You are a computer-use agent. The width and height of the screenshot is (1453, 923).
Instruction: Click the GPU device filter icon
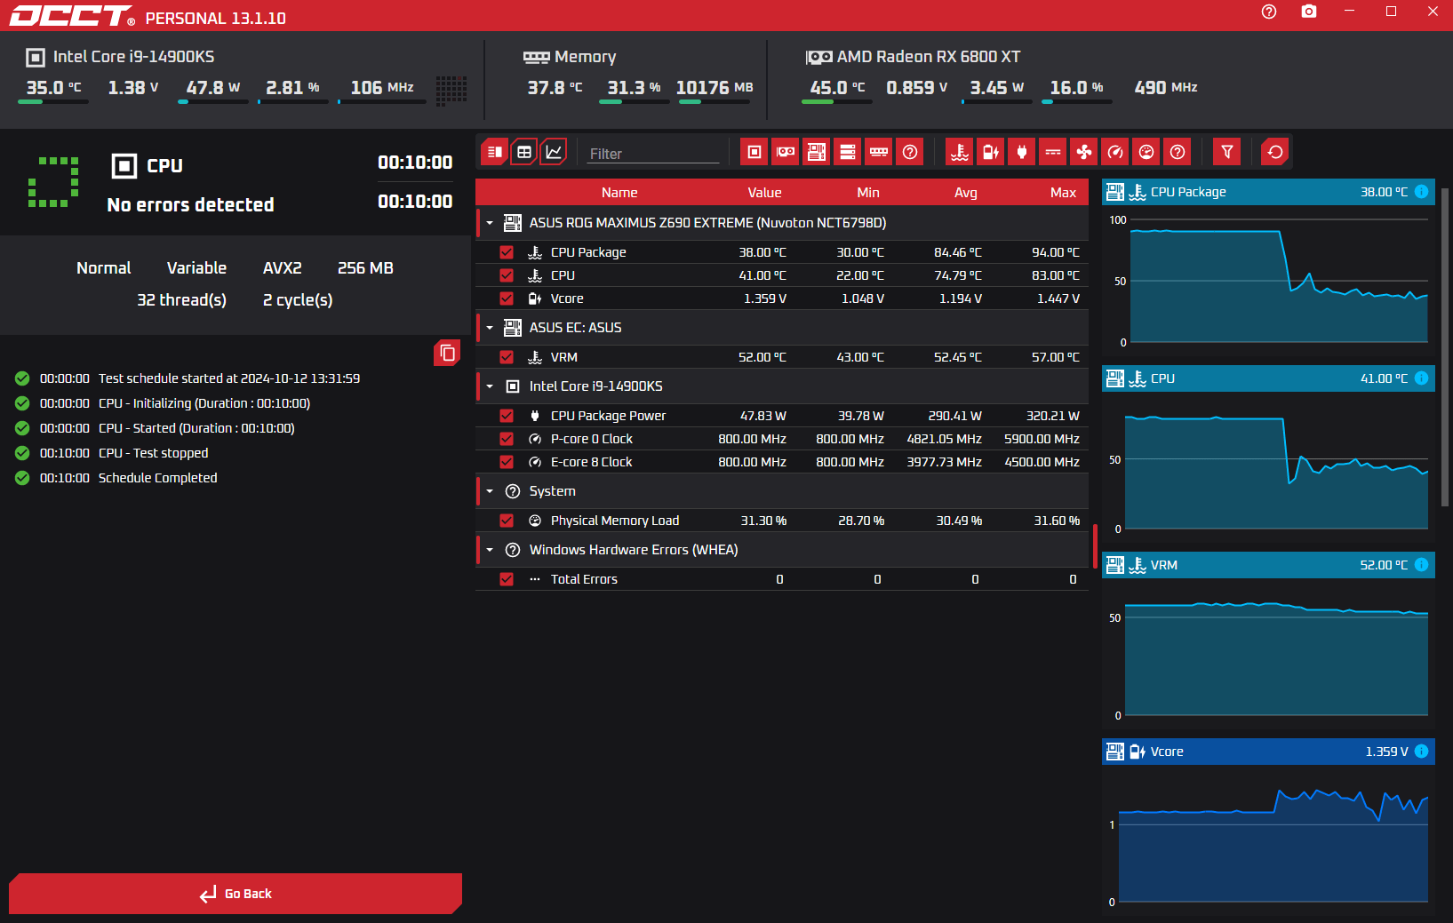pos(786,152)
